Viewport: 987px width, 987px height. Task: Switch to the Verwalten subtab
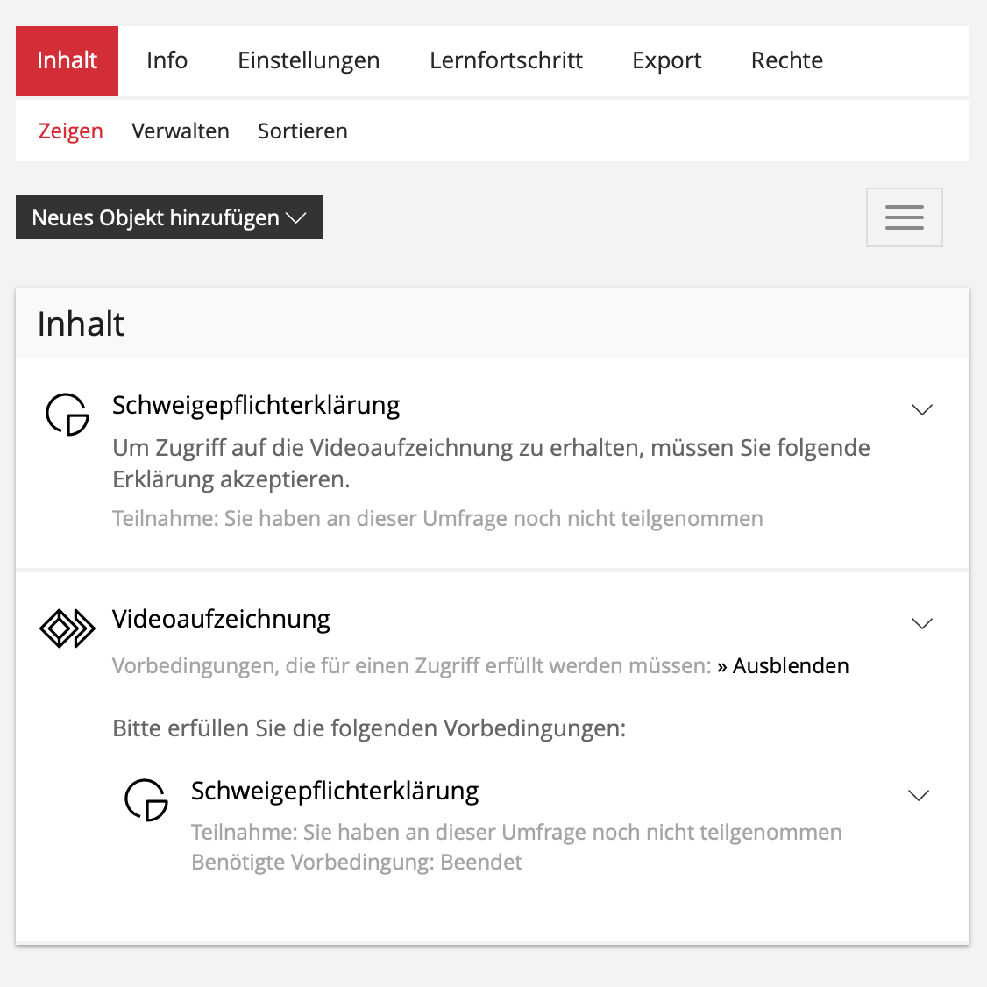click(x=181, y=131)
